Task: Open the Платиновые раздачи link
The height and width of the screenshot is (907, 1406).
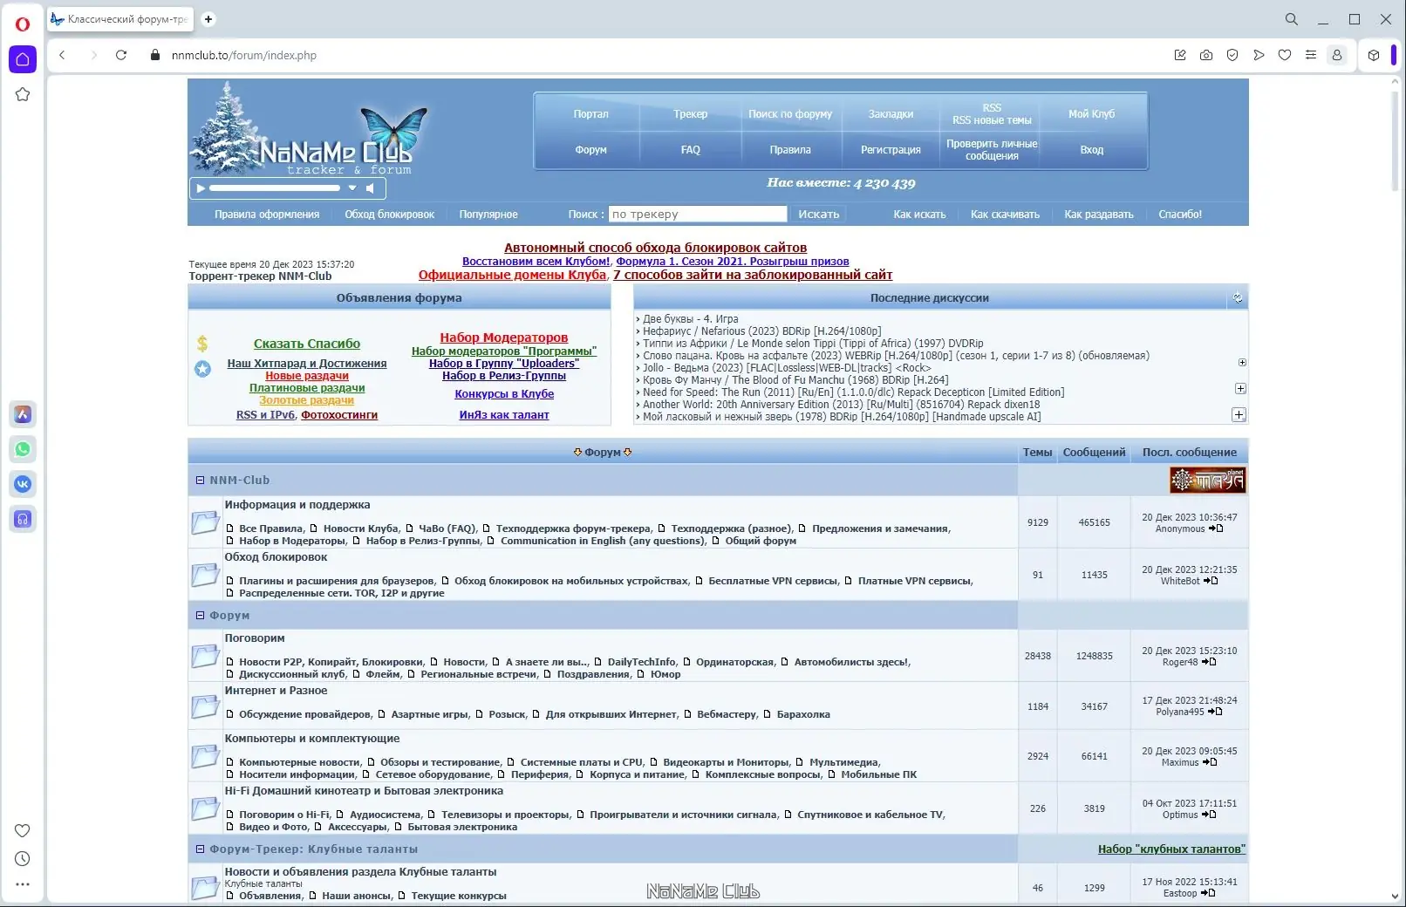Action: click(x=307, y=388)
